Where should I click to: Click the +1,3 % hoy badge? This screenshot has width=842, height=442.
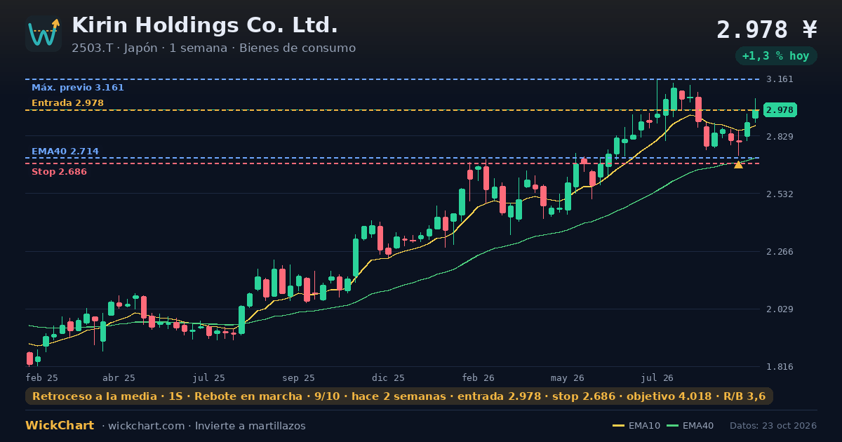(x=775, y=55)
